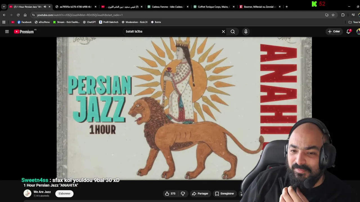Image resolution: width=360 pixels, height=202 pixels.
Task: Open a new browser tab
Action: [x=287, y=7]
